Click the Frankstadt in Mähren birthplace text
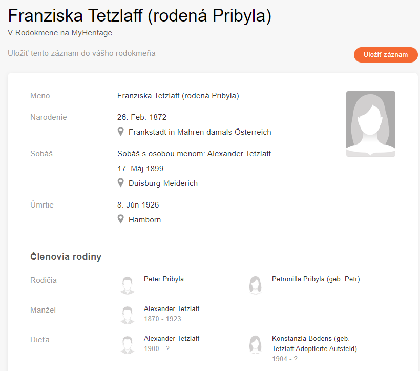Screen dimensions: 420x371 pos(200,132)
